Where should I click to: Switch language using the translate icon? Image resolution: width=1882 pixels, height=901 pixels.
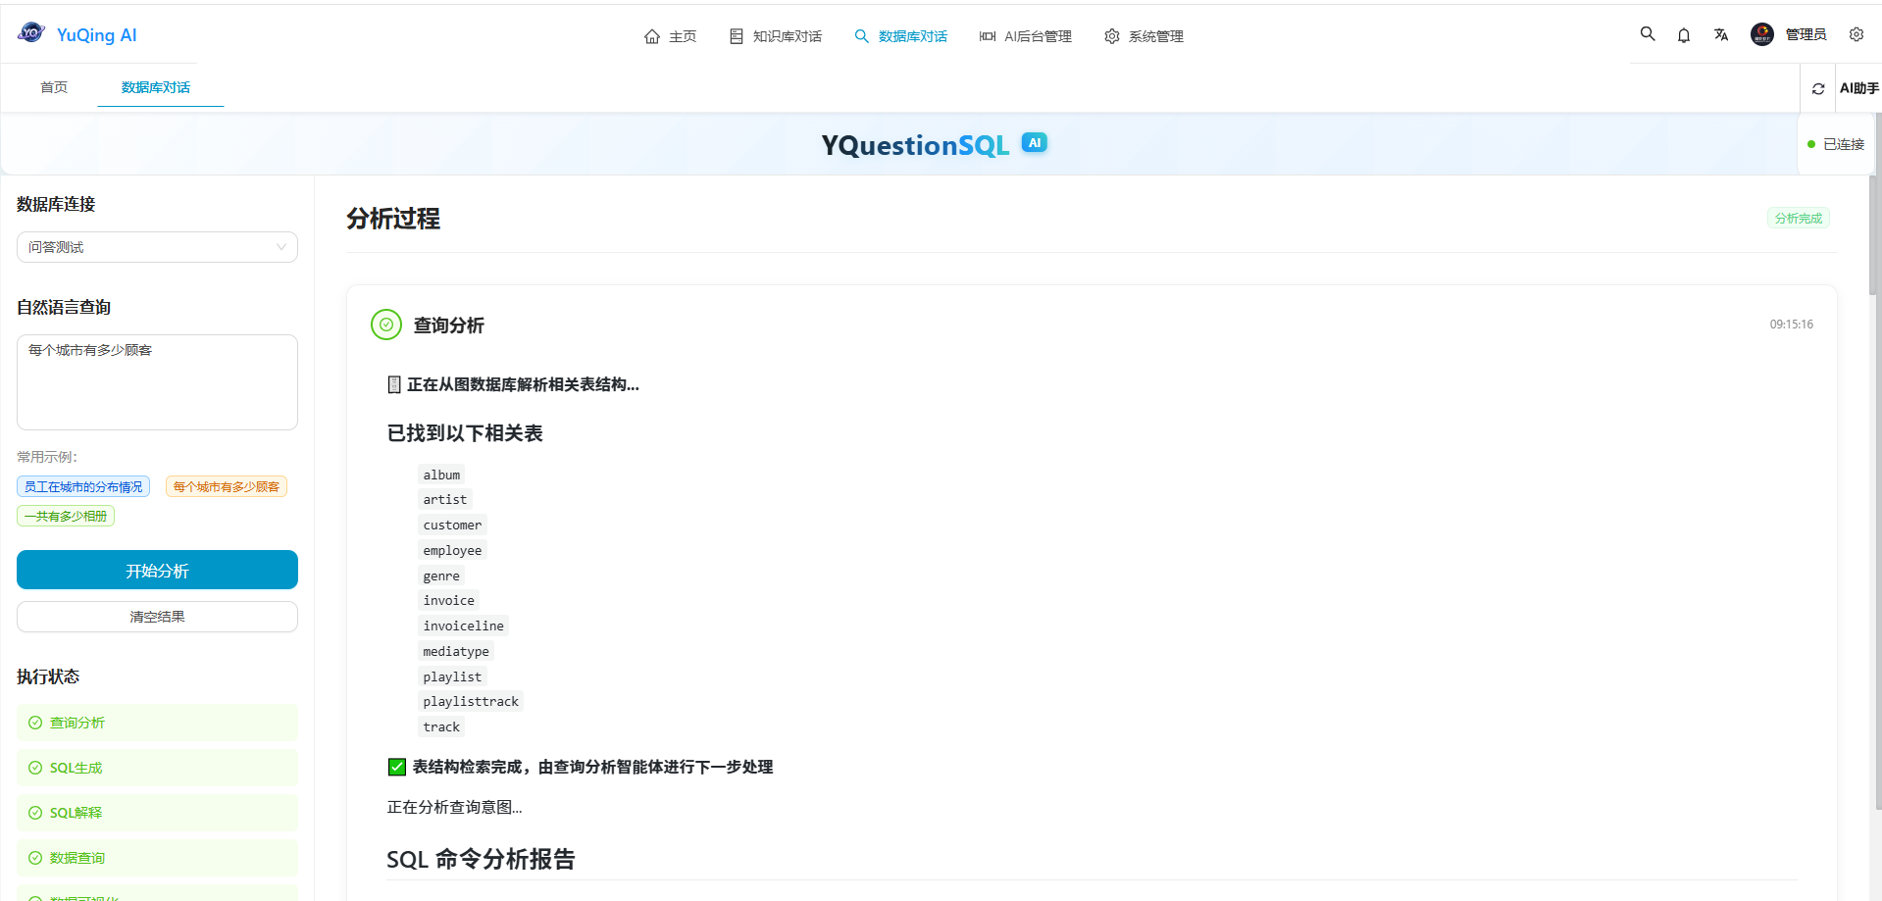pyautogui.click(x=1721, y=34)
